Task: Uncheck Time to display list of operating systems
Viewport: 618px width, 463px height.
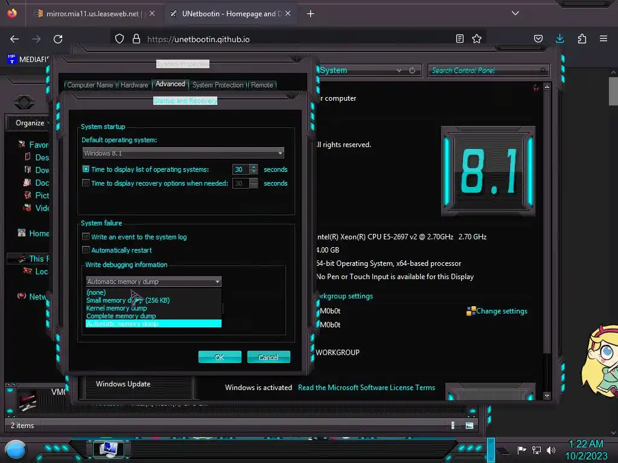Action: (x=86, y=169)
